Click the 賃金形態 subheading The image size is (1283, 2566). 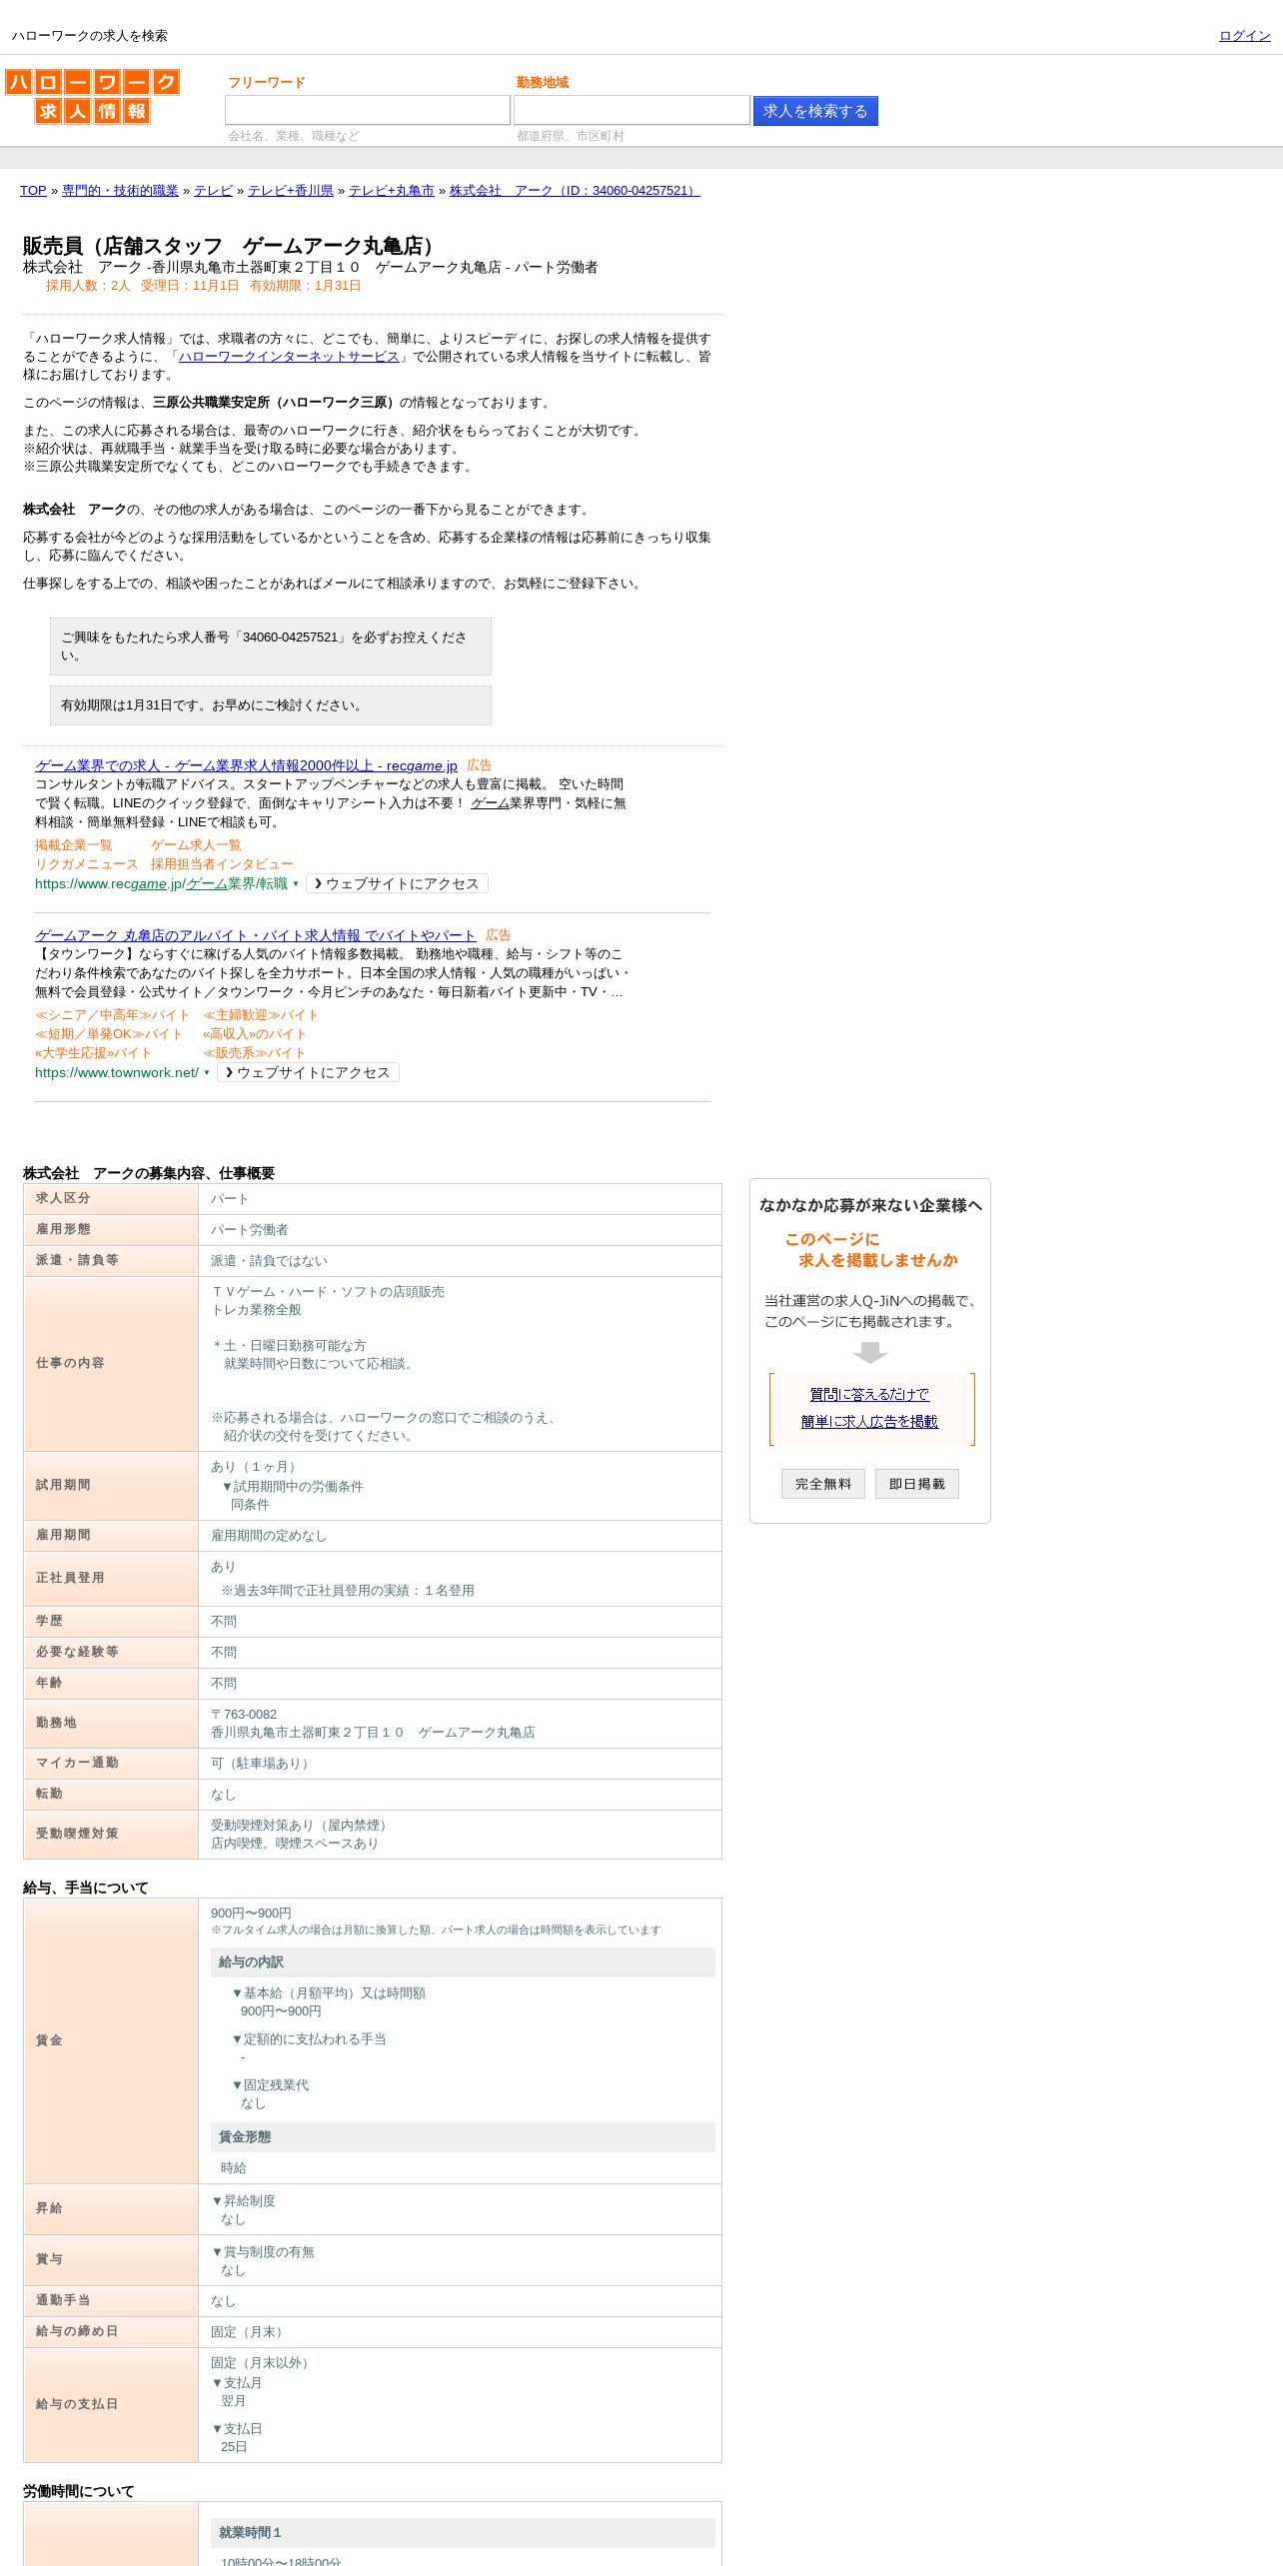(463, 2137)
